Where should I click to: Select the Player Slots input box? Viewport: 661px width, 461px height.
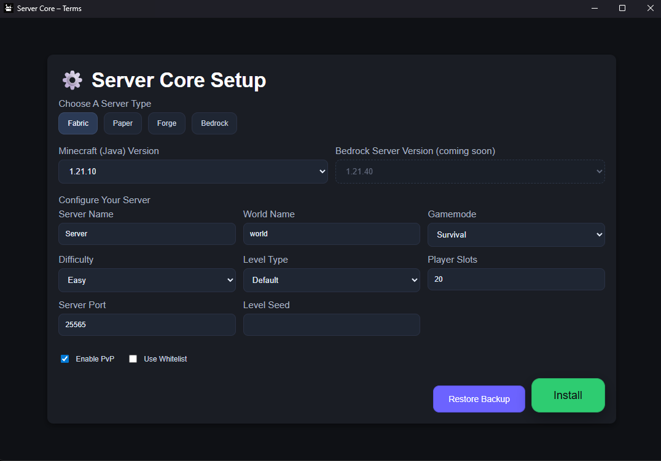pyautogui.click(x=516, y=279)
